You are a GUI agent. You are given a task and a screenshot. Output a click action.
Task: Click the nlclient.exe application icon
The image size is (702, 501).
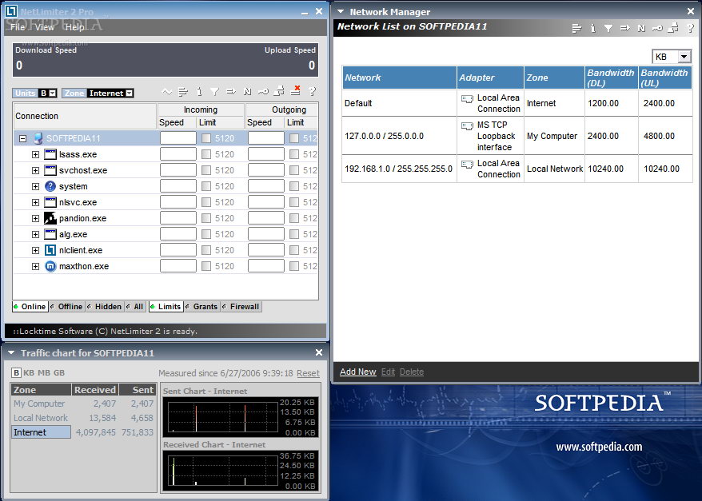[50, 250]
